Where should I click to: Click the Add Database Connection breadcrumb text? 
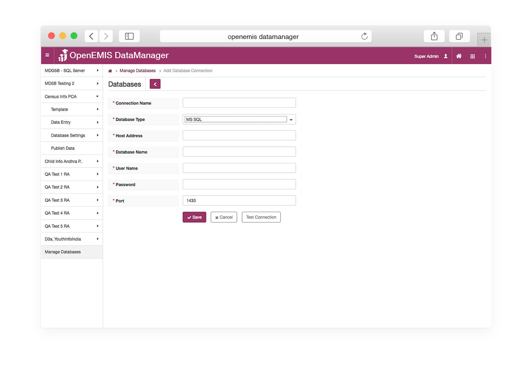188,71
